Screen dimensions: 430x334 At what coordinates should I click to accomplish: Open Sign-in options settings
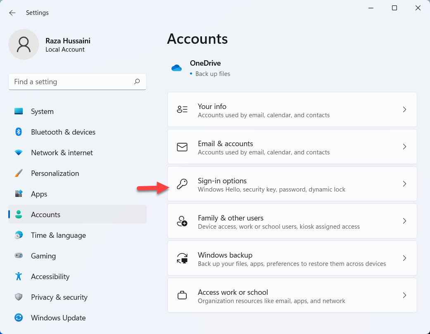[292, 184]
